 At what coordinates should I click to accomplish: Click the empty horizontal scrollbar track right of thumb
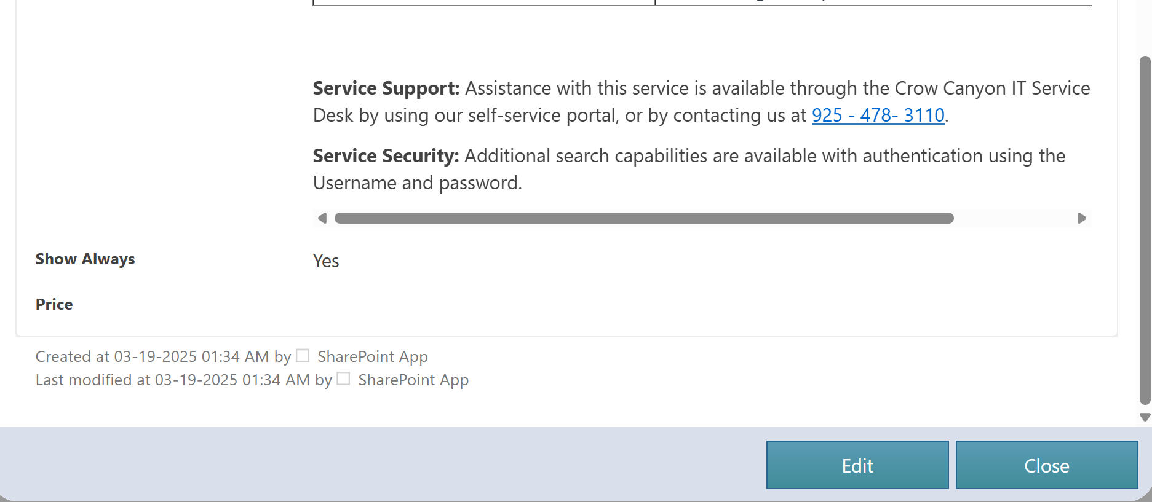[x=1014, y=218]
